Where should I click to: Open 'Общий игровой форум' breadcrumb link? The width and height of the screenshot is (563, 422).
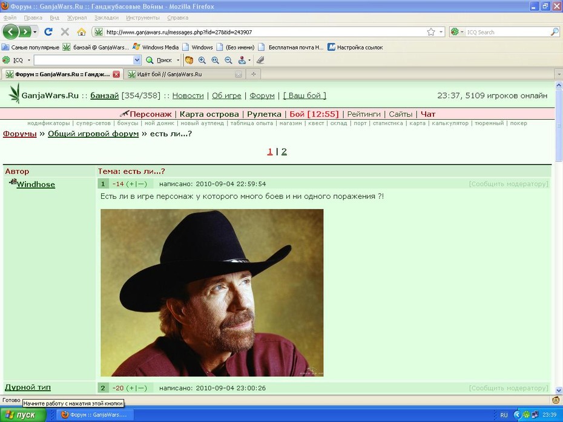(93, 134)
